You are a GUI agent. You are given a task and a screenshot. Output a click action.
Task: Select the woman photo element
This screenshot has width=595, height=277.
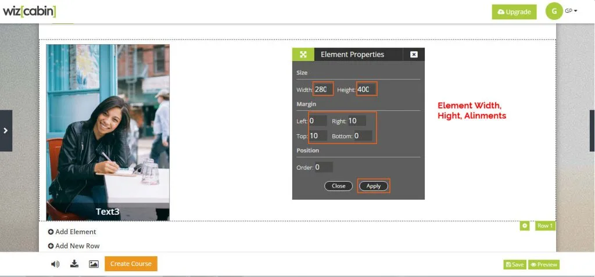pos(107,132)
